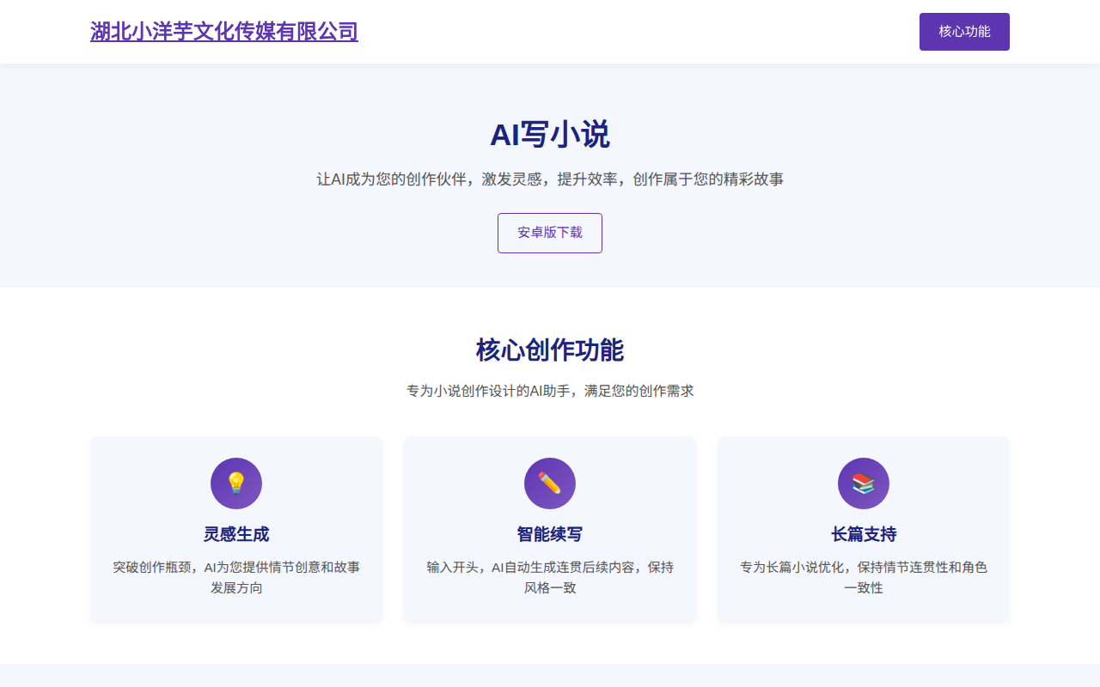Select the 长篇支持 card title
The height and width of the screenshot is (687, 1100).
[864, 534]
